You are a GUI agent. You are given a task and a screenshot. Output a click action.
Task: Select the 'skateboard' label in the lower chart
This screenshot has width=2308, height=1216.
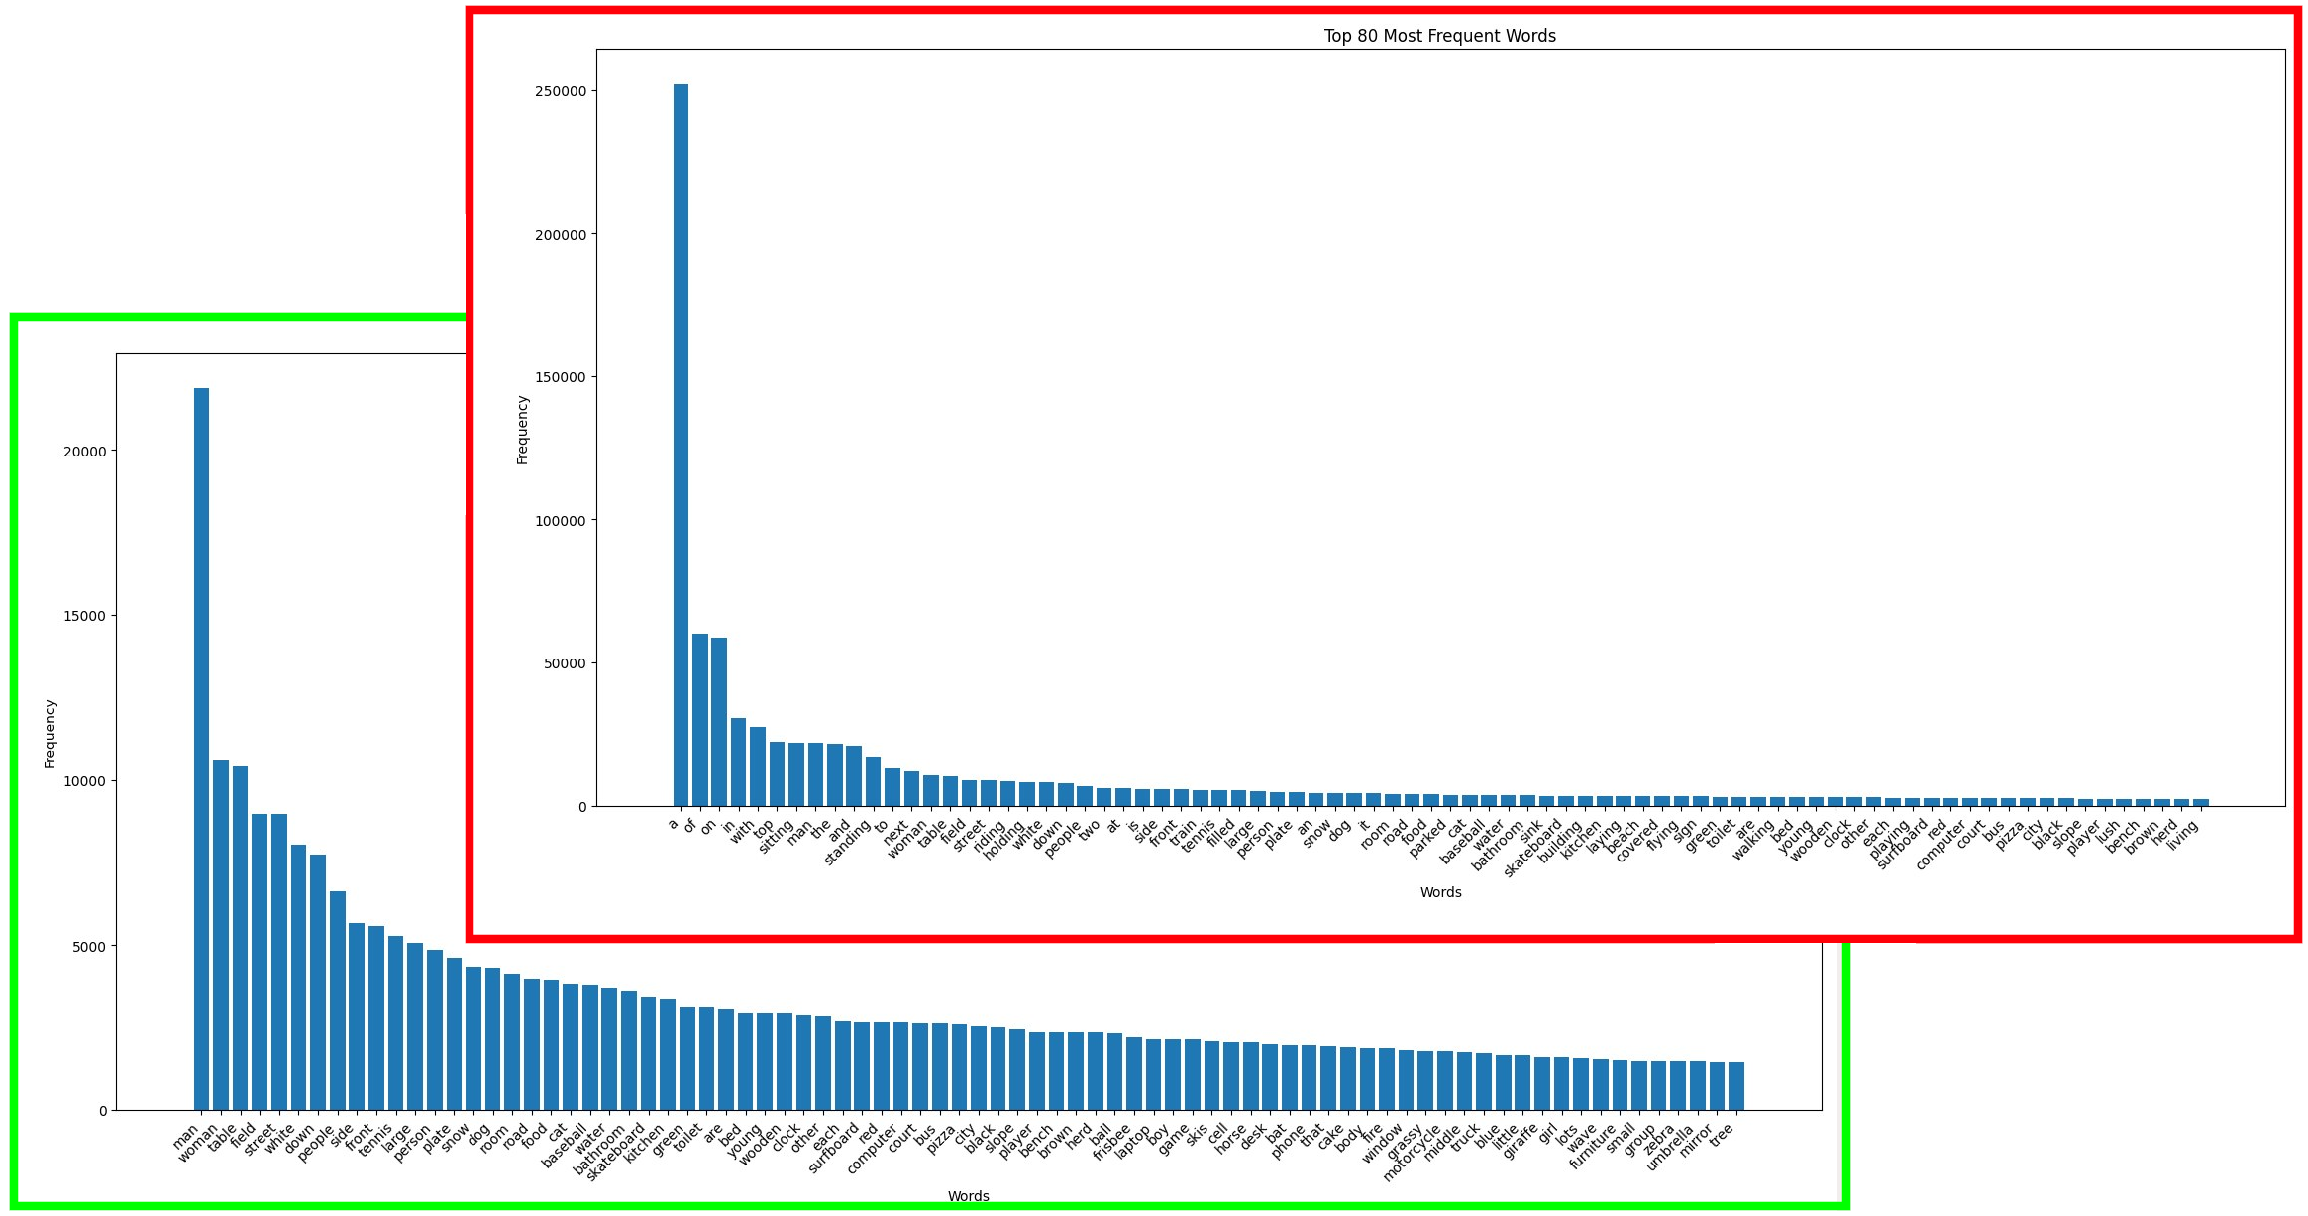pyautogui.click(x=617, y=1152)
